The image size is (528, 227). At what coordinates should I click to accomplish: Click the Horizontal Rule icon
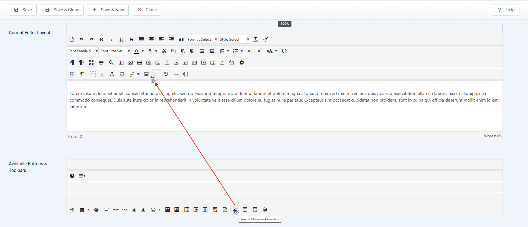tap(294, 51)
